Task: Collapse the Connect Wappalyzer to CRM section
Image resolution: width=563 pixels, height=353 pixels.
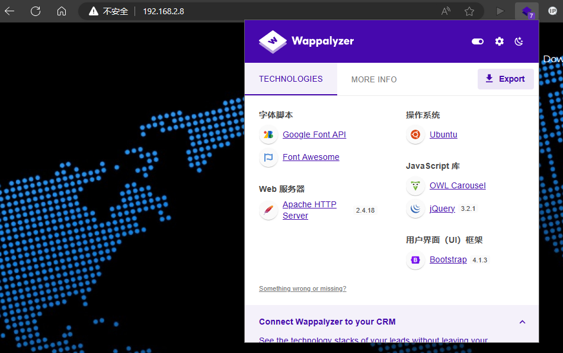Action: [x=523, y=322]
